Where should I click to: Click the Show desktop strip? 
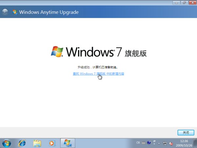tap(195, 143)
